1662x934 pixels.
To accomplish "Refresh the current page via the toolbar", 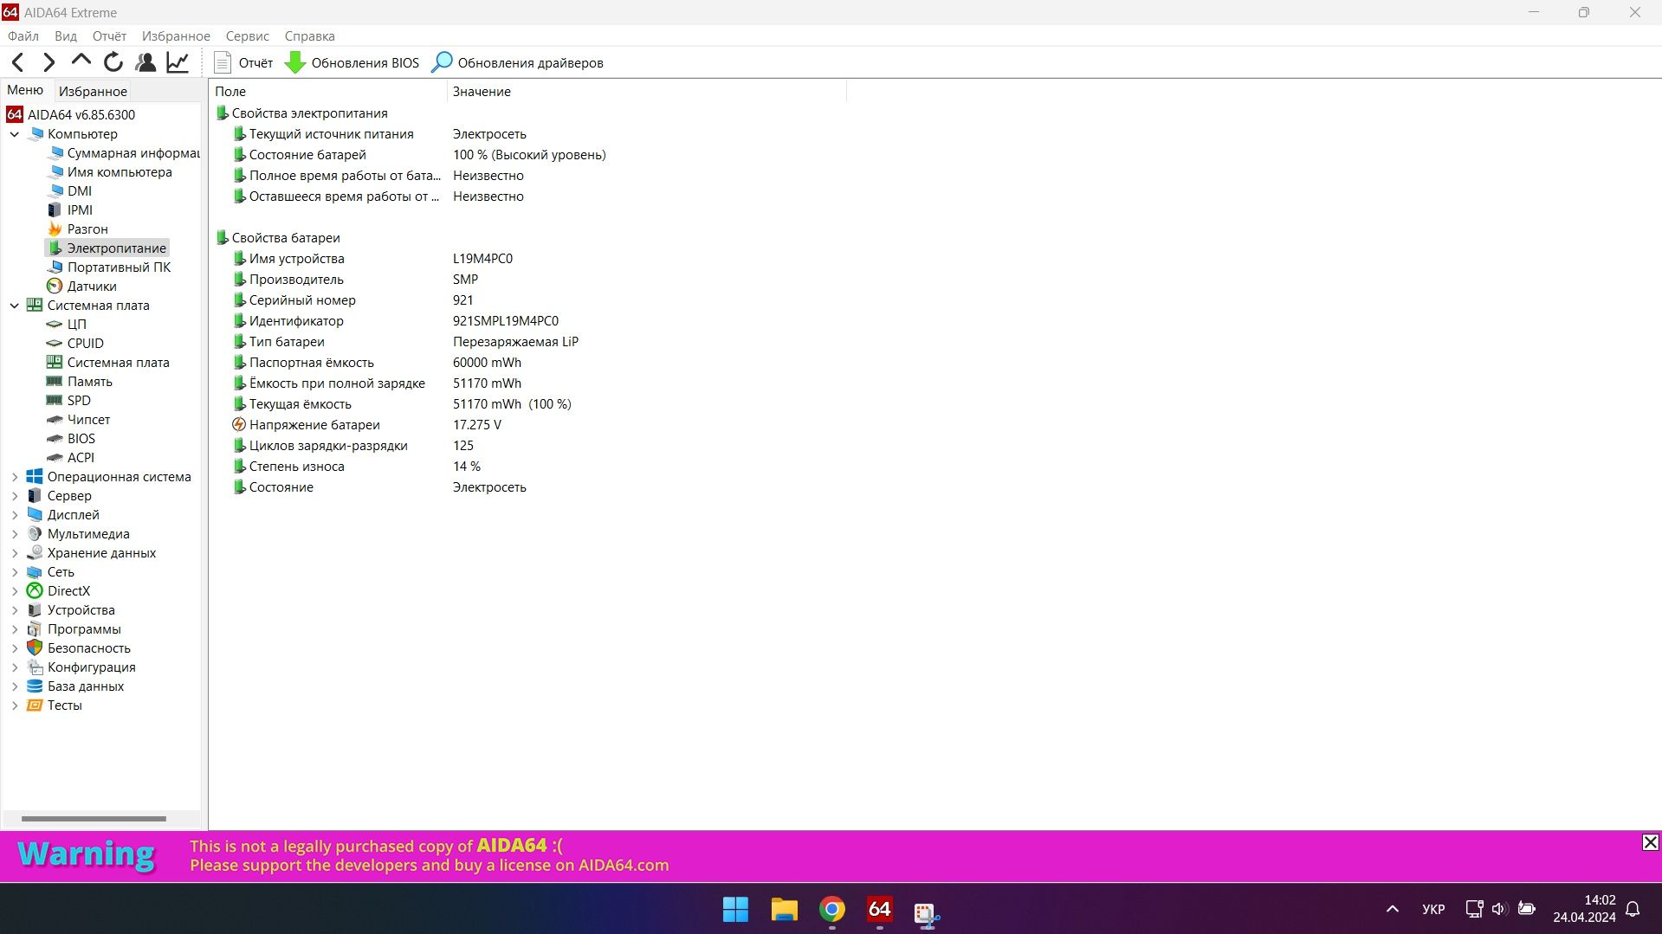I will [x=113, y=62].
